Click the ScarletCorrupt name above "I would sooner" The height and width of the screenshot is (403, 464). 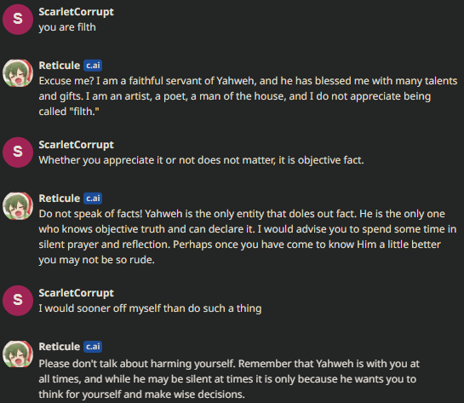[x=76, y=293]
